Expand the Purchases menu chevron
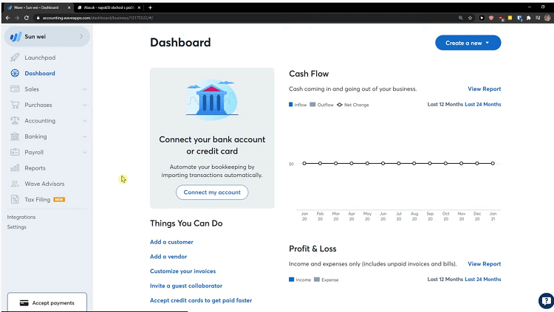The height and width of the screenshot is (312, 554). (85, 105)
